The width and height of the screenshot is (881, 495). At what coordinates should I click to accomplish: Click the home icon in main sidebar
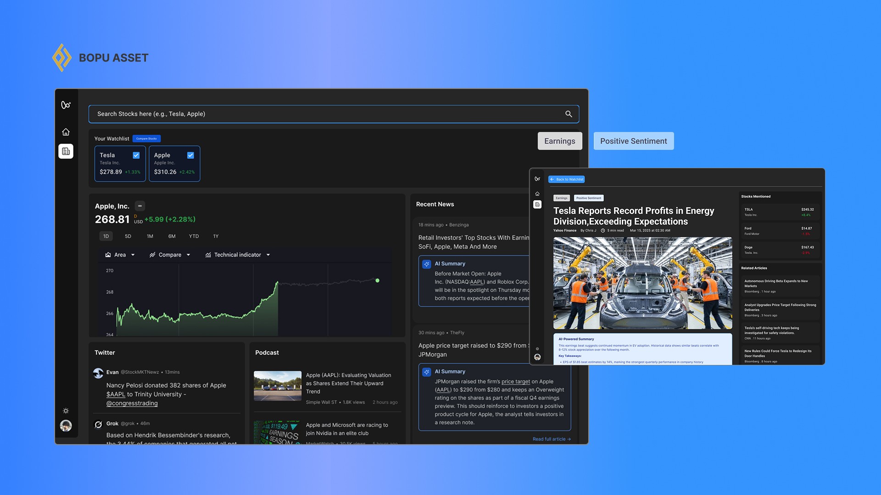[x=66, y=132]
